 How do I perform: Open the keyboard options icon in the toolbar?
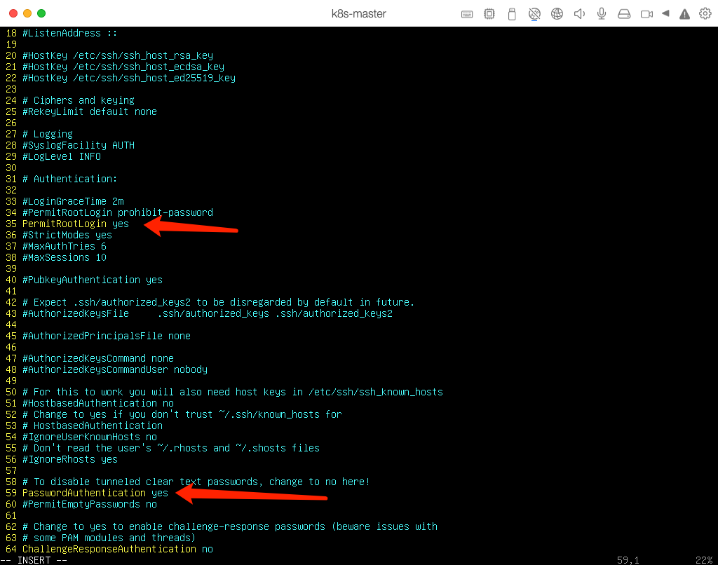(466, 14)
